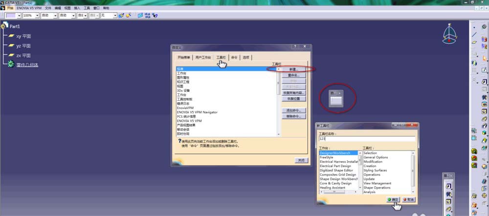The height and width of the screenshot is (216, 489).
Task: Click the 重命名... button
Action: click(293, 75)
